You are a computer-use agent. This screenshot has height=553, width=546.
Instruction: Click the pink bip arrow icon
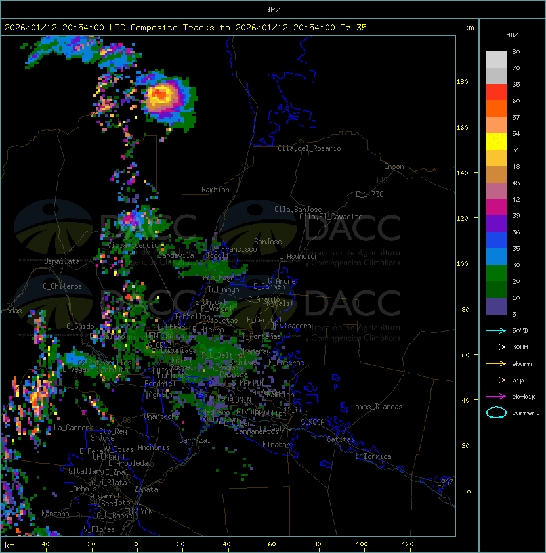click(x=496, y=380)
